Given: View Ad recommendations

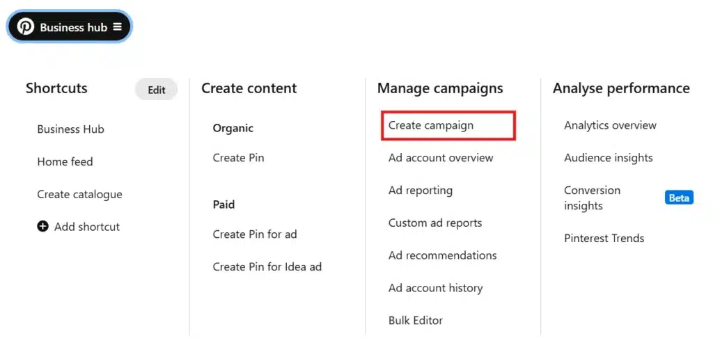Looking at the screenshot, I should [442, 255].
